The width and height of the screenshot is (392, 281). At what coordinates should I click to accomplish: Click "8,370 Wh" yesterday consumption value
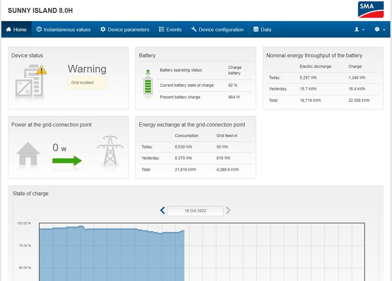pos(183,158)
